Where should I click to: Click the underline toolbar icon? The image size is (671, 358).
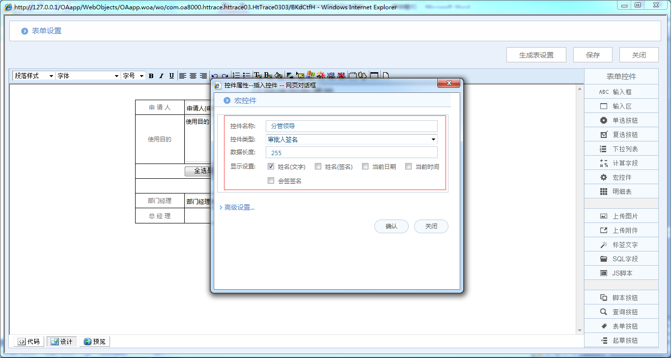(x=171, y=76)
